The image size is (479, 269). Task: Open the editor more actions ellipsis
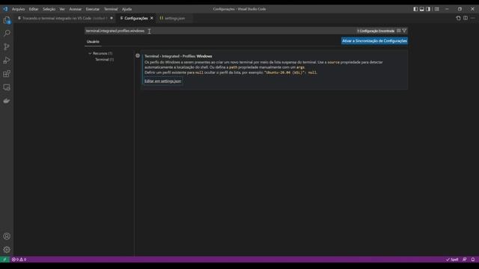(x=473, y=18)
